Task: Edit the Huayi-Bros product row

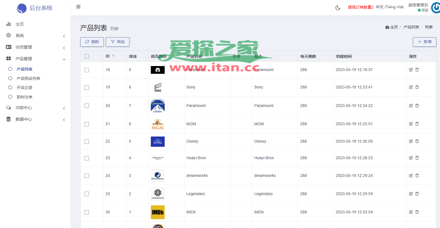Action: click(411, 158)
